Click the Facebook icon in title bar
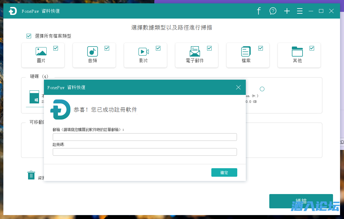The height and width of the screenshot is (219, 344). coord(259,11)
